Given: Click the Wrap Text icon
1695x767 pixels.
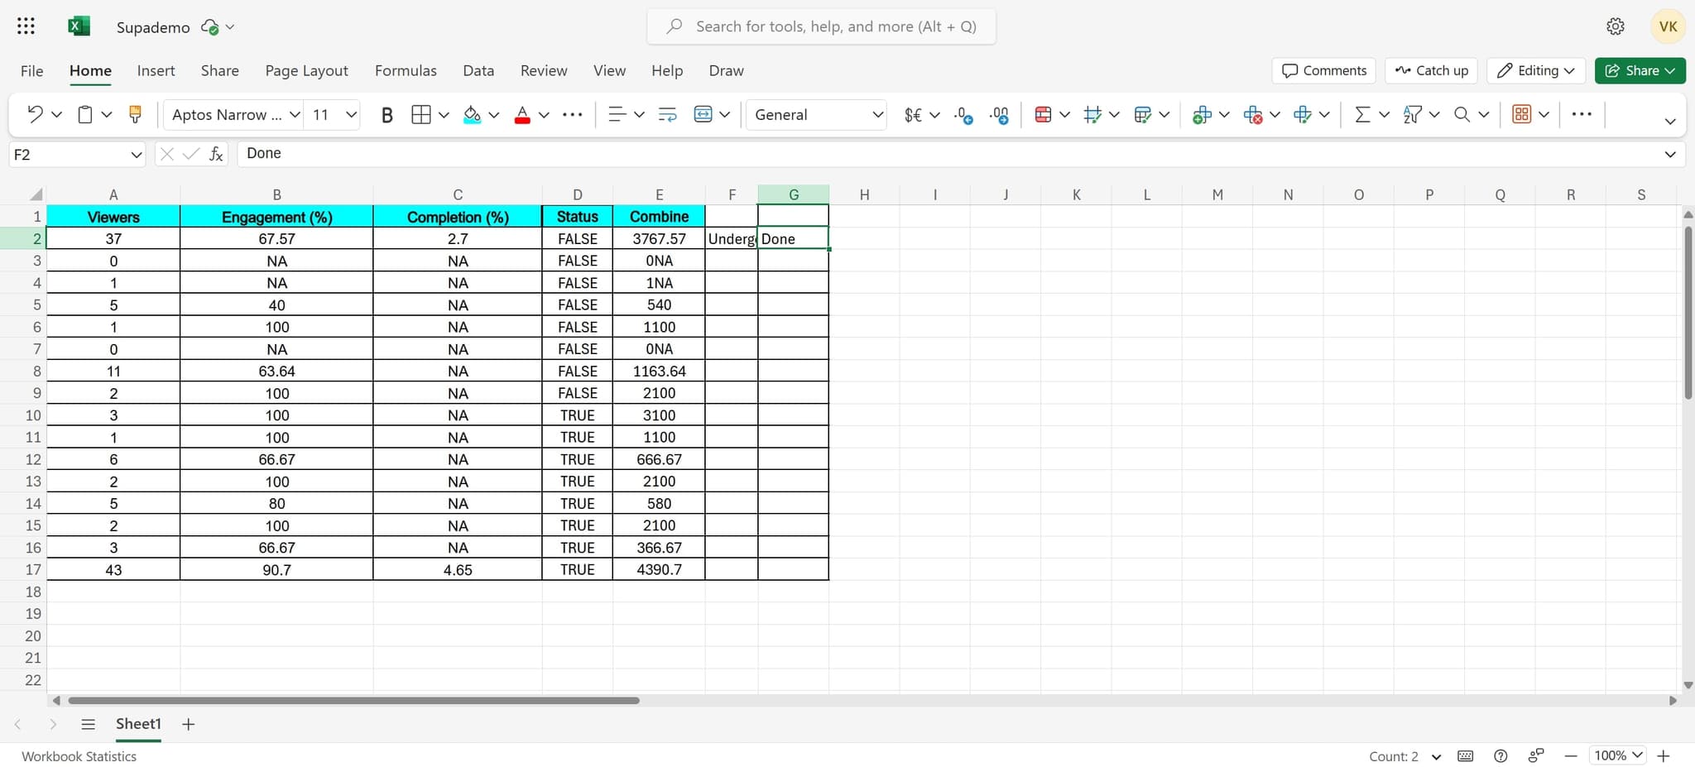Looking at the screenshot, I should pyautogui.click(x=667, y=115).
